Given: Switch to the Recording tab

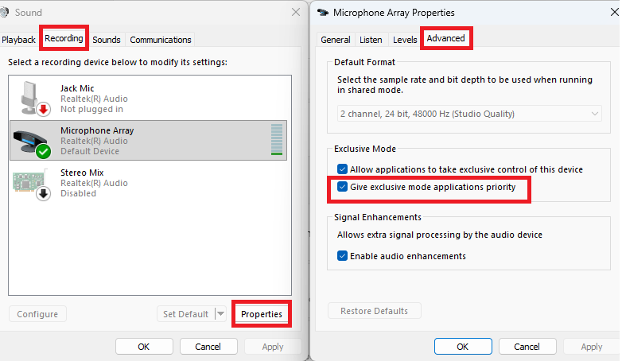Looking at the screenshot, I should click(x=64, y=38).
